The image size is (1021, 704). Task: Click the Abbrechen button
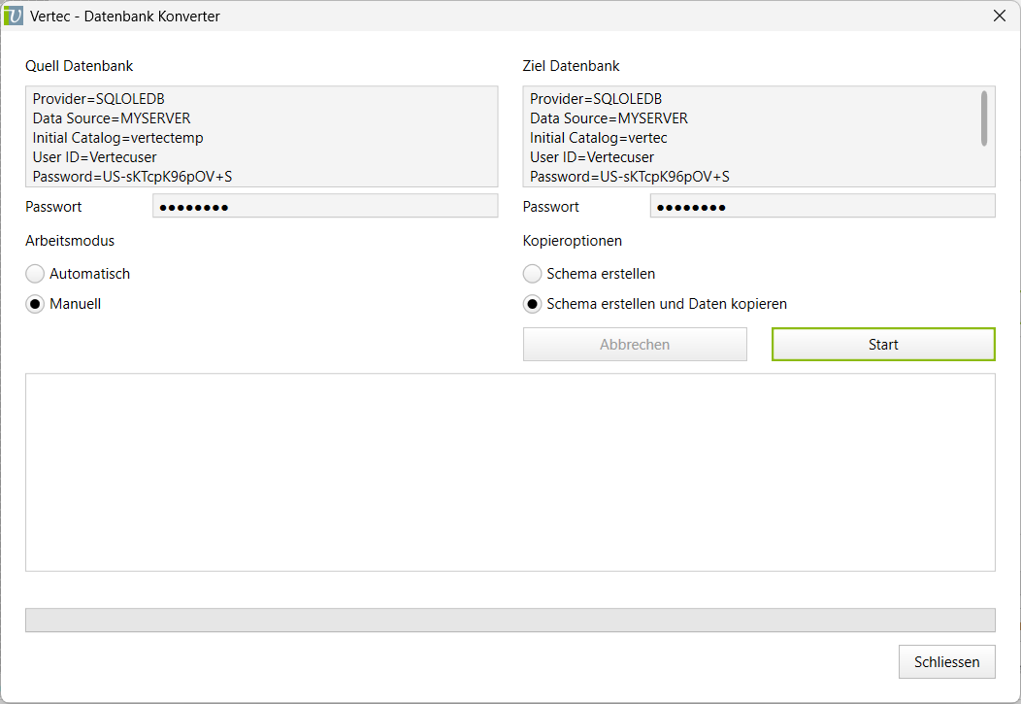(635, 345)
